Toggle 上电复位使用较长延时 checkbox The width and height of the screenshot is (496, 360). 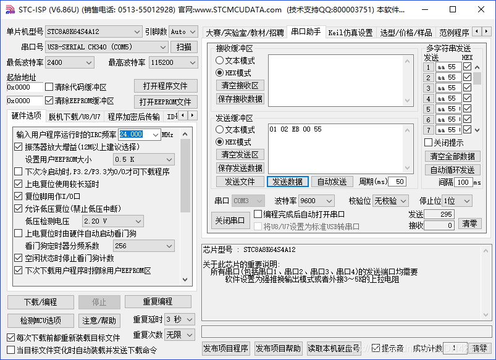tap(19, 184)
